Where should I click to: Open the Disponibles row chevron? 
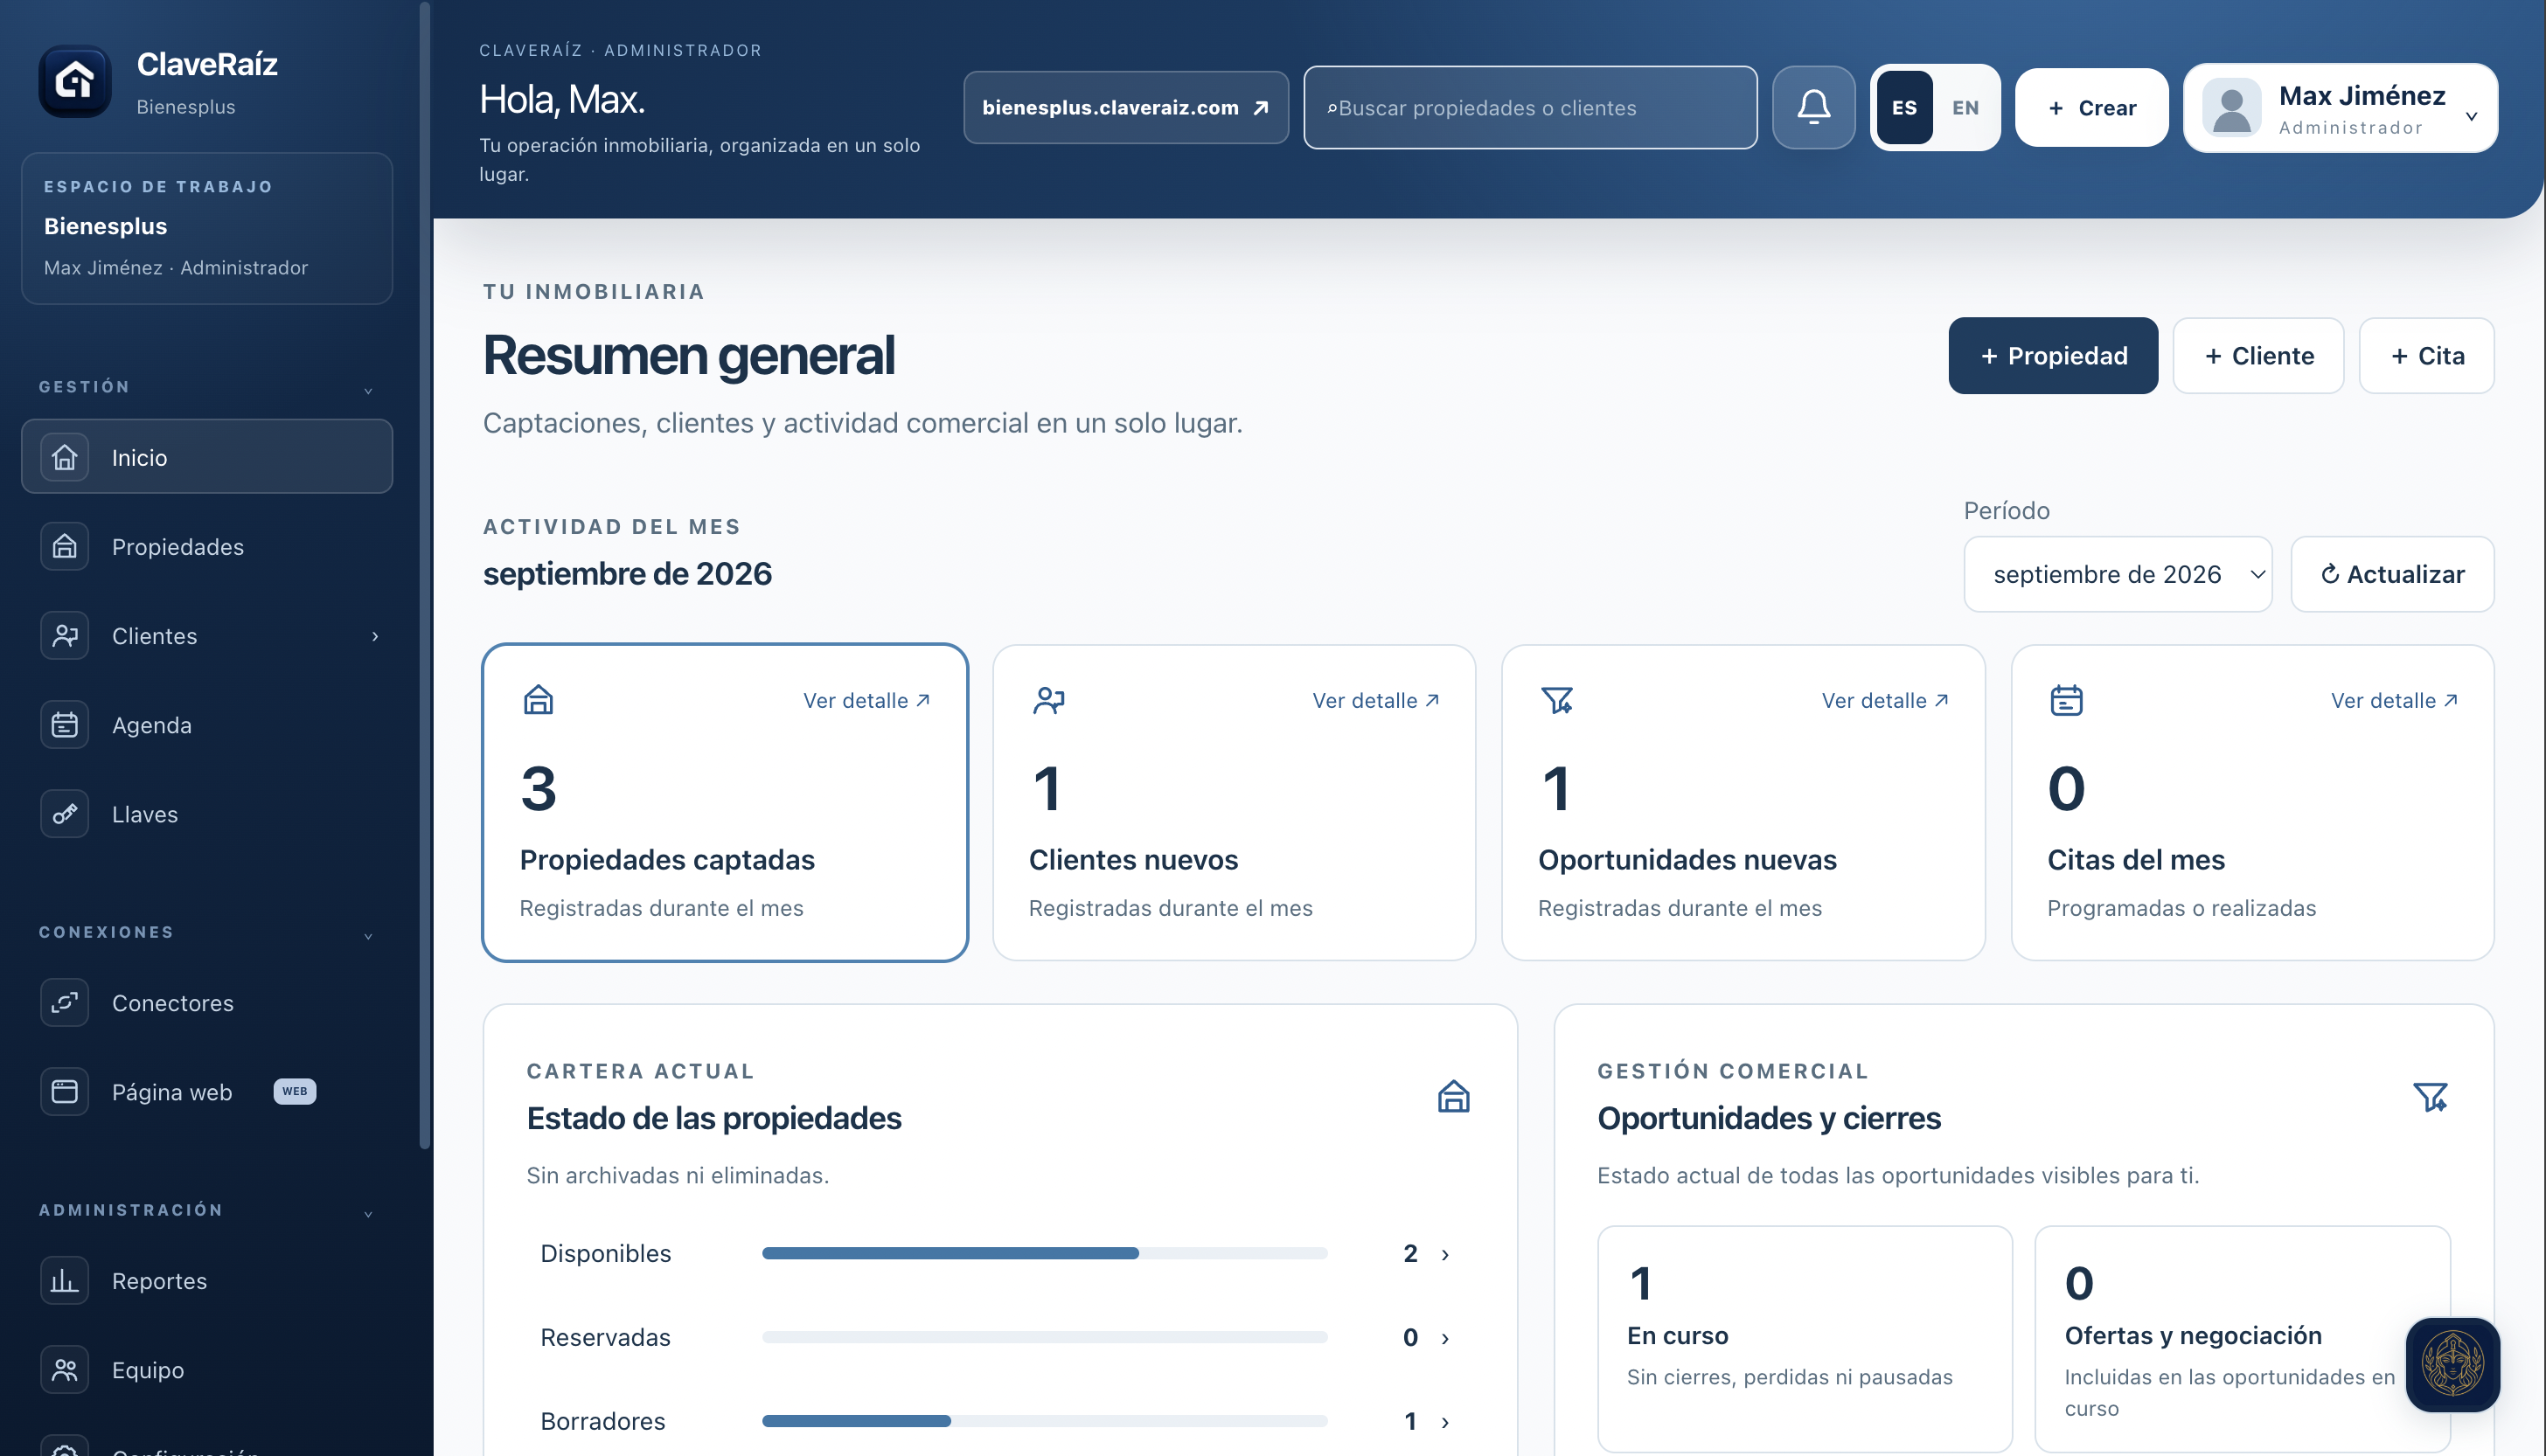tap(1444, 1254)
